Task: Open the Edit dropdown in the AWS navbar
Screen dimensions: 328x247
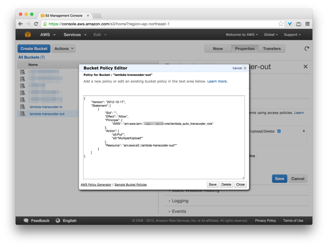Action: (100, 35)
